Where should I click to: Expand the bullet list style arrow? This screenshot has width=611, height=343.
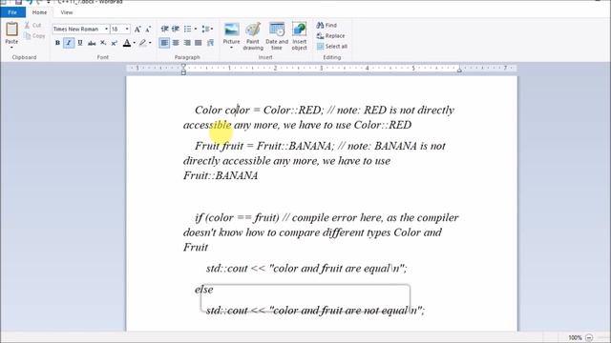point(195,30)
